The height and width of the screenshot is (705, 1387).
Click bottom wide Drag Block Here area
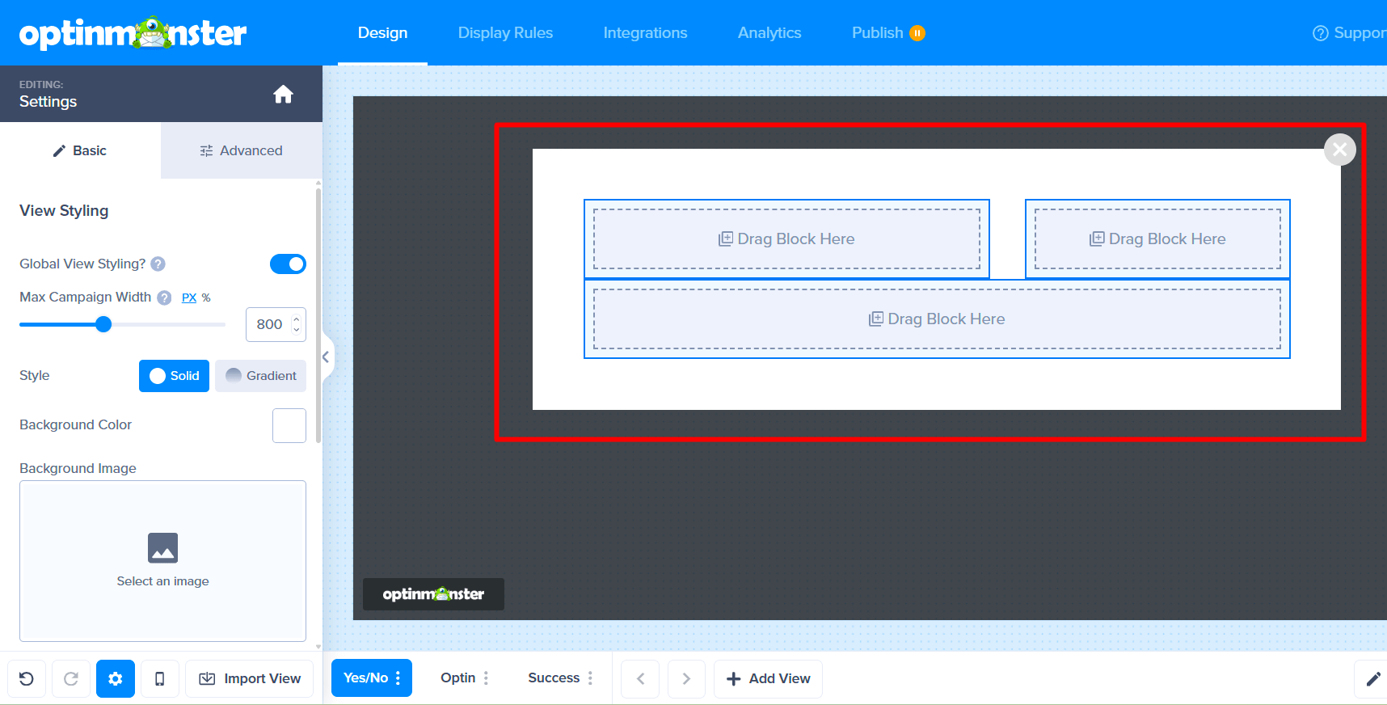click(x=937, y=319)
